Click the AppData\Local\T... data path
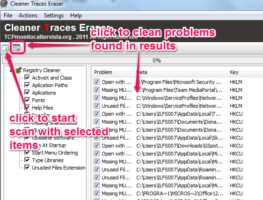 point(179,114)
